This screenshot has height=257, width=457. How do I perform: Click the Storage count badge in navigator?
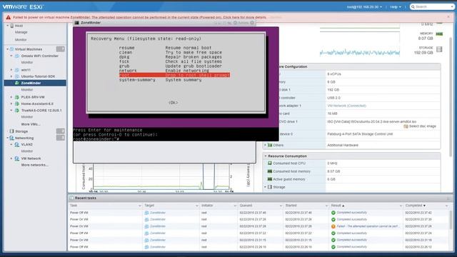pyautogui.click(x=60, y=131)
